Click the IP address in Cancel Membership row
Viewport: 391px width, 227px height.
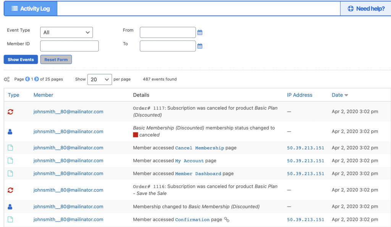pyautogui.click(x=305, y=148)
